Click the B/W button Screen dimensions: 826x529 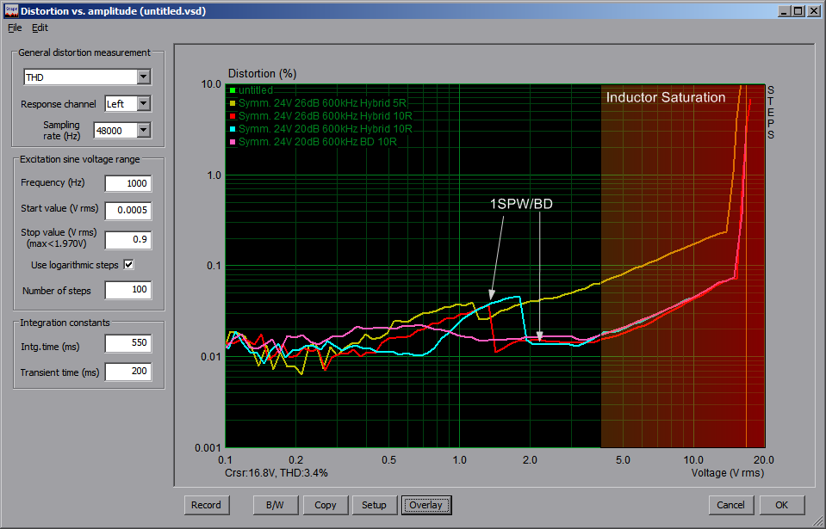tap(276, 505)
